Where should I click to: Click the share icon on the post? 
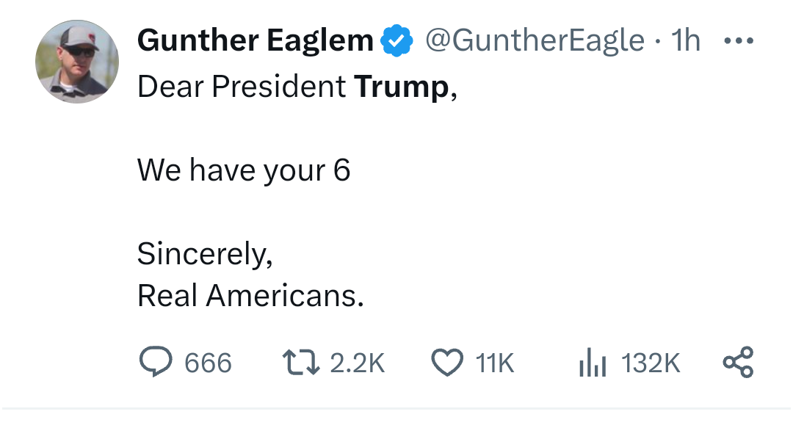737,363
